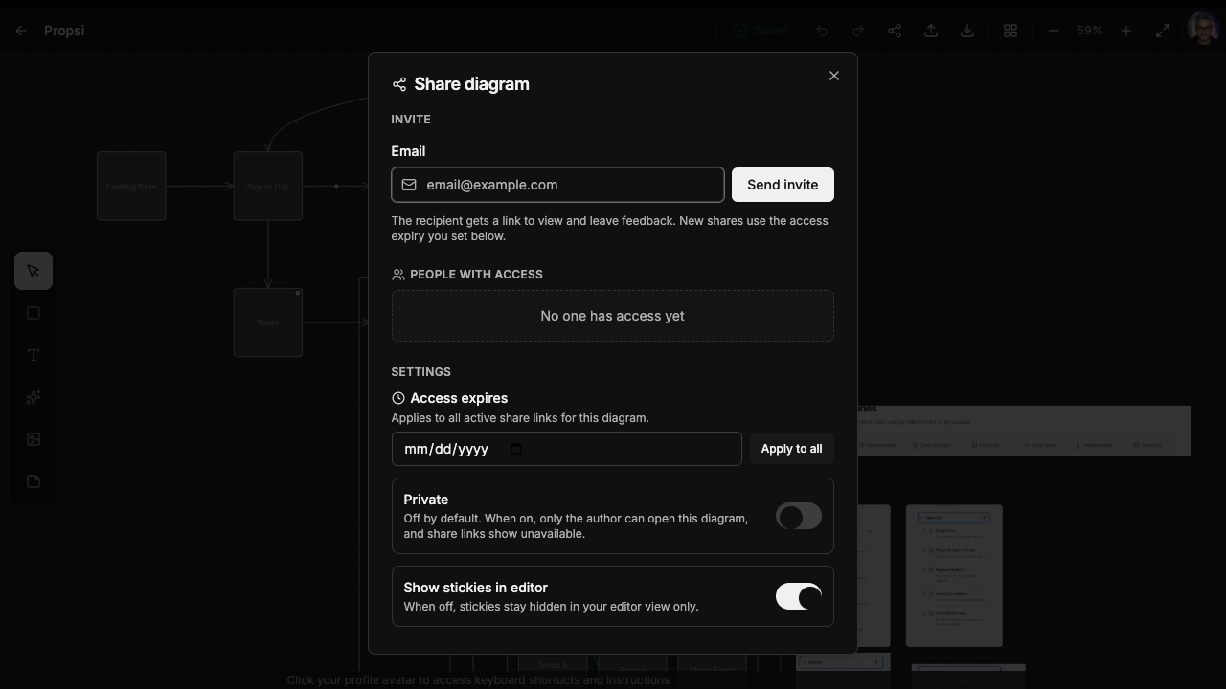The width and height of the screenshot is (1226, 689).
Task: Enable the Private toggle
Action: click(x=799, y=517)
